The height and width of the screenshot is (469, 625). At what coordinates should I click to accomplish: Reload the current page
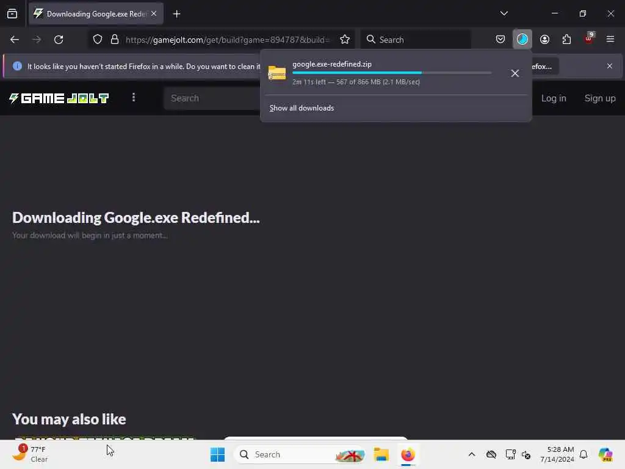[59, 40]
